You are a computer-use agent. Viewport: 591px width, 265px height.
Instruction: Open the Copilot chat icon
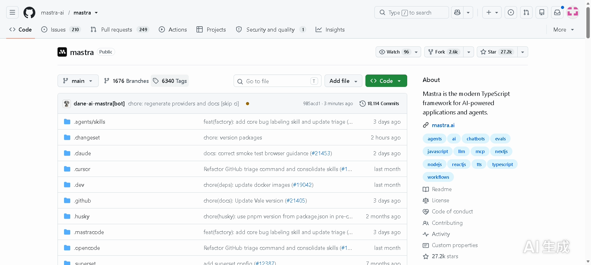click(457, 12)
